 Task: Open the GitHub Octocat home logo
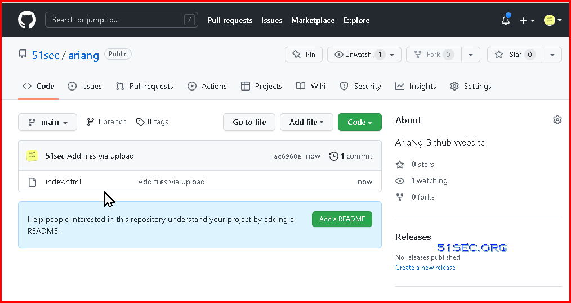(27, 20)
